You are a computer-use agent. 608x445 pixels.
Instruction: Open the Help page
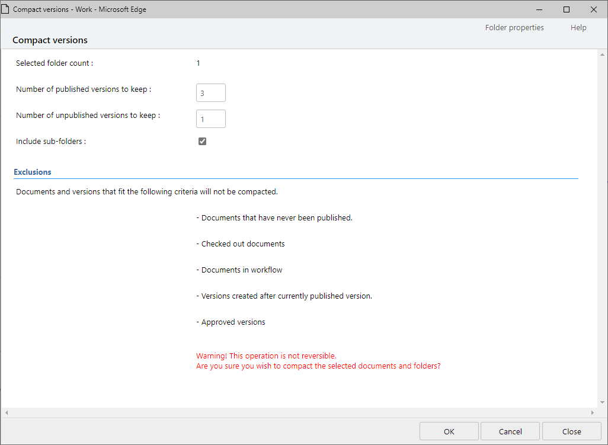[578, 27]
